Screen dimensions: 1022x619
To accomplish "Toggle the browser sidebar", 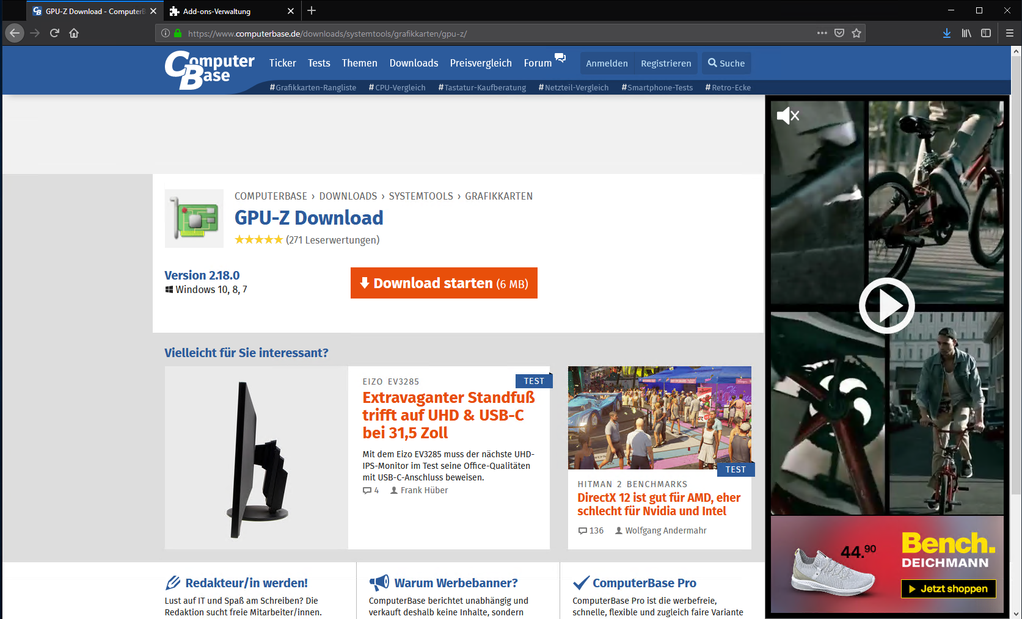I will pyautogui.click(x=986, y=33).
